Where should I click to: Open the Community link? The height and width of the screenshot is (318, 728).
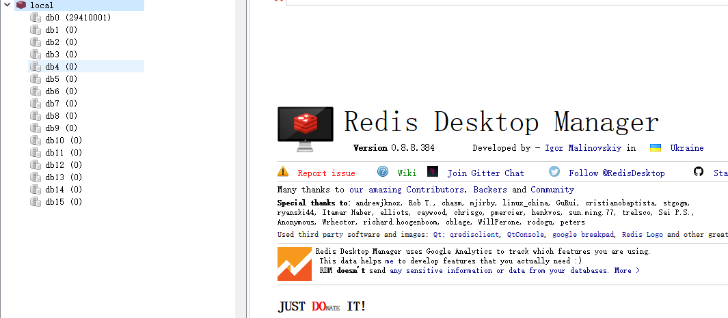[x=552, y=190]
